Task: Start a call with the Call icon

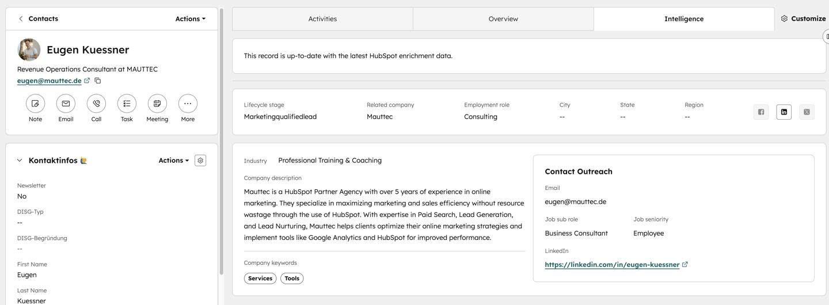Action: coord(96,104)
